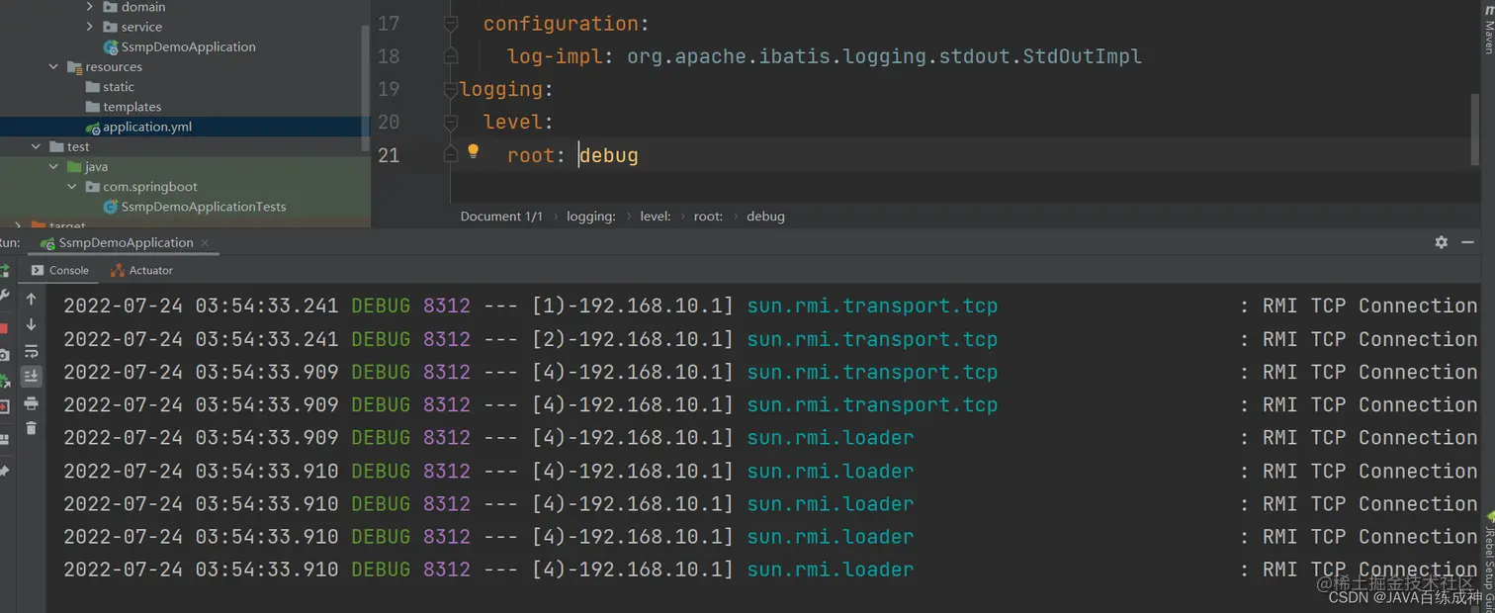The height and width of the screenshot is (613, 1495).
Task: Click 'Document 1/1' in the breadcrumb
Action: click(501, 216)
